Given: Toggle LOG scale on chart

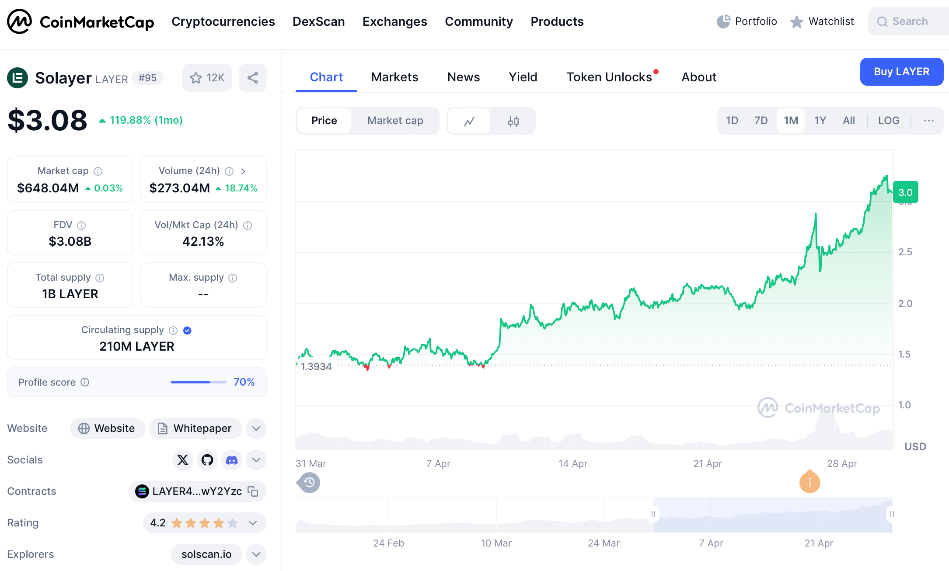Looking at the screenshot, I should [x=889, y=121].
